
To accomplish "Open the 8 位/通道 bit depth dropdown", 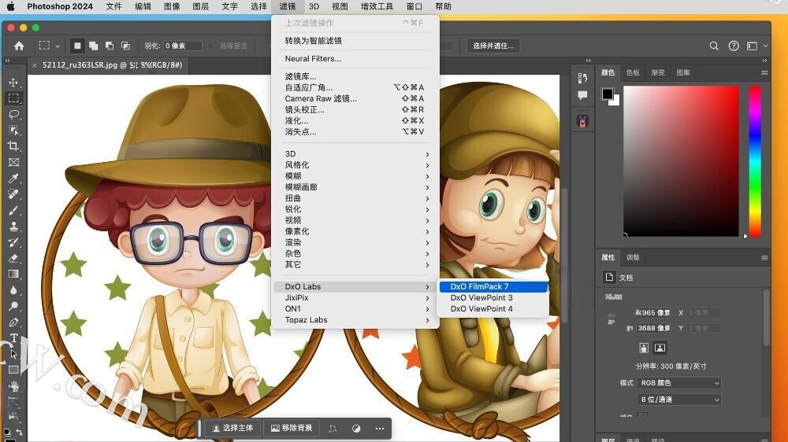I will click(x=679, y=400).
